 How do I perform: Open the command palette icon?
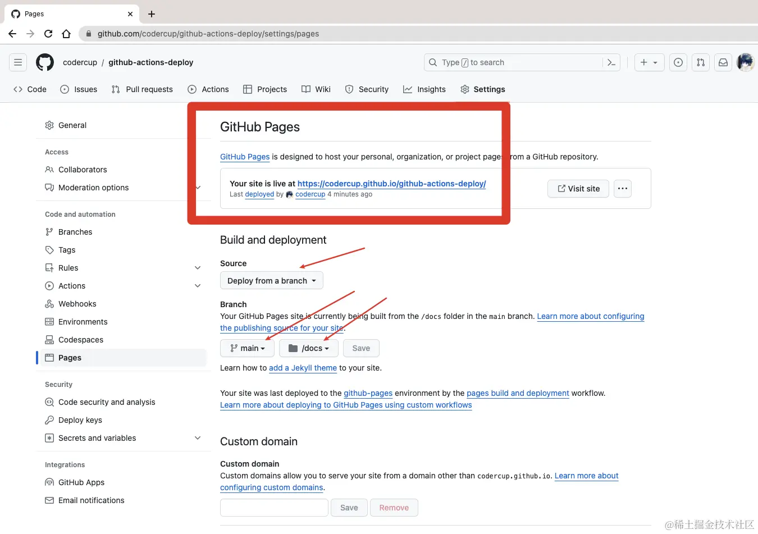tap(611, 62)
